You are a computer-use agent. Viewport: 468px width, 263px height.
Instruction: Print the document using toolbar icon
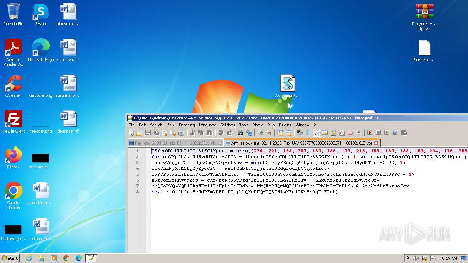pos(181,133)
